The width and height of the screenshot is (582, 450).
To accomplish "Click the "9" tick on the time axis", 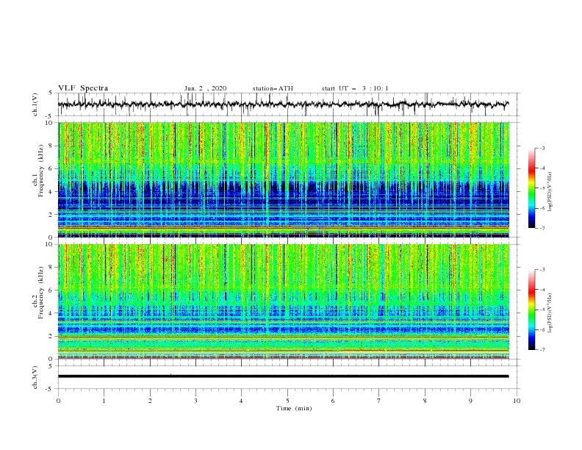I will 470,401.
